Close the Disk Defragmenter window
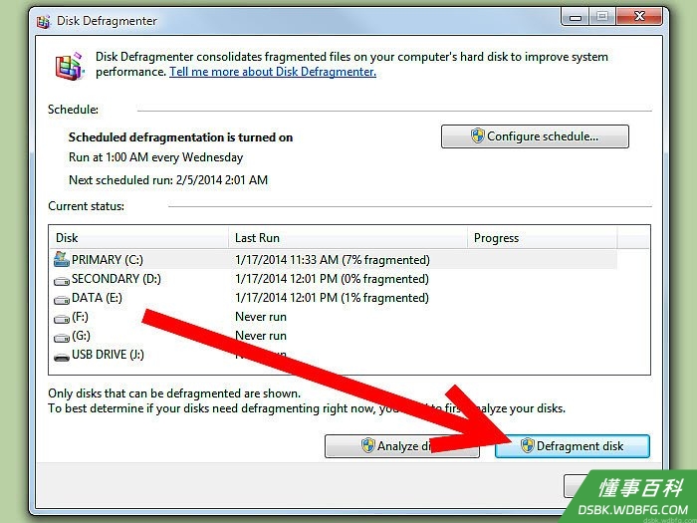This screenshot has width=697, height=523. coord(639,17)
